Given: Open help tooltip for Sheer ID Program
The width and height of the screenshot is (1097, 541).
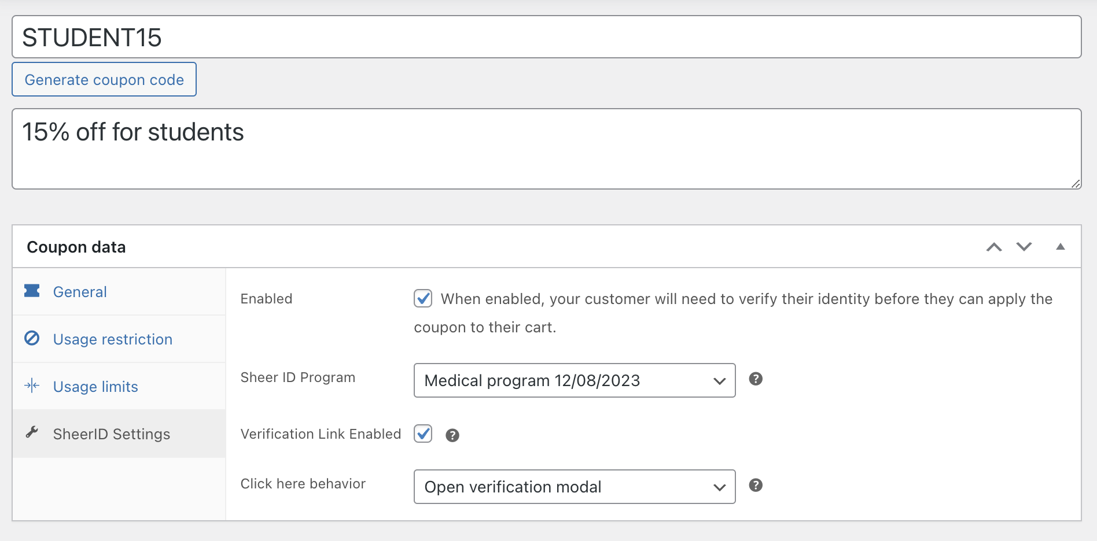Looking at the screenshot, I should coord(756,379).
